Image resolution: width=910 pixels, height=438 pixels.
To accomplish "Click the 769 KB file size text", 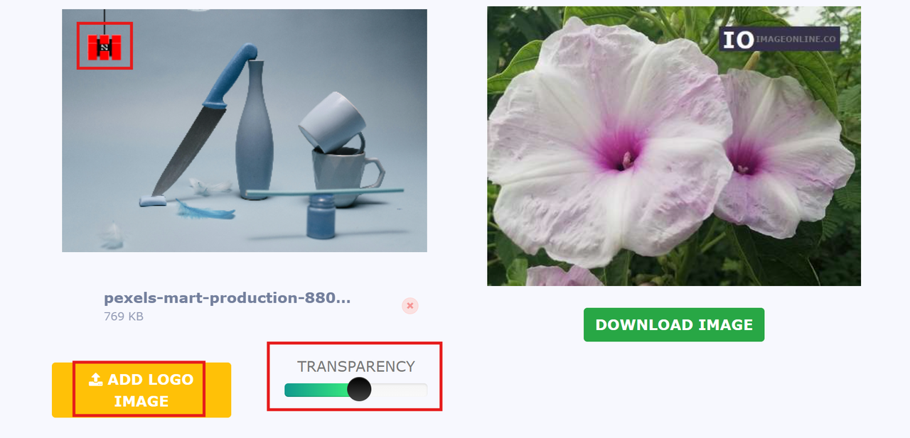I will 124,316.
